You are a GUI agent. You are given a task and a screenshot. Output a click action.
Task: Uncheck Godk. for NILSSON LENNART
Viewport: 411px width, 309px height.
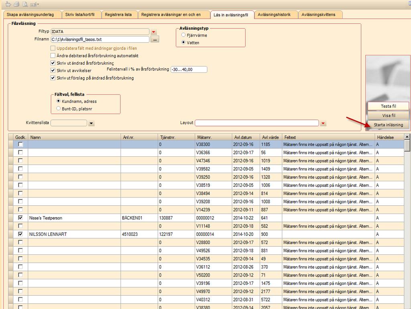[x=20, y=234]
